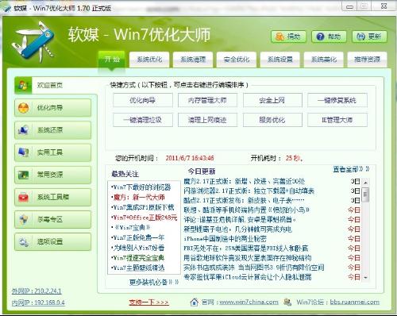Screen dimensions: 397x316
Task: Expand the 查看全部 news link
Action: point(351,169)
